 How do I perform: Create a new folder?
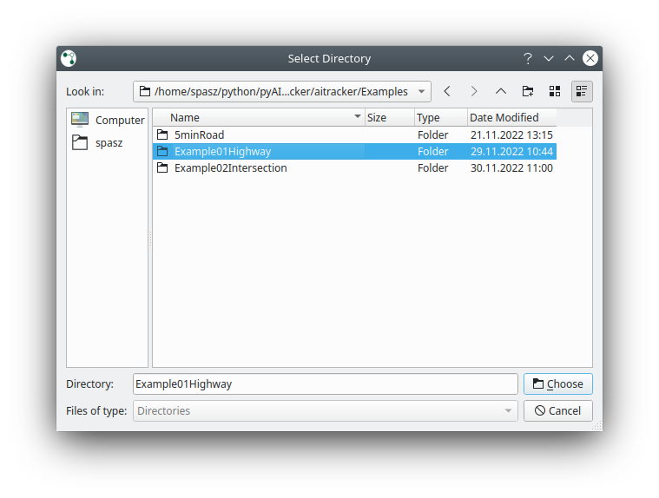[x=528, y=91]
